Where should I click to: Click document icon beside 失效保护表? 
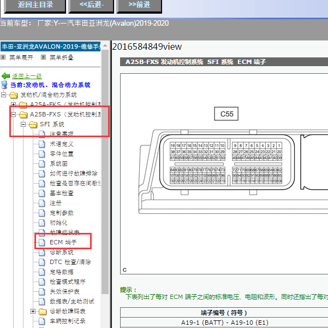pyautogui.click(x=42, y=291)
